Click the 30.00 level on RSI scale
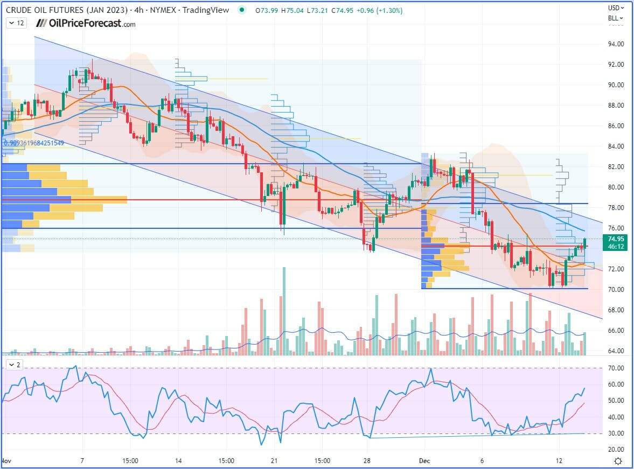This screenshot has height=469, width=634. [615, 433]
